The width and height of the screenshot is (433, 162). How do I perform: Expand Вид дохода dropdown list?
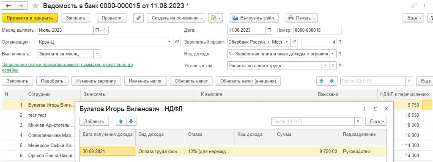[333, 54]
